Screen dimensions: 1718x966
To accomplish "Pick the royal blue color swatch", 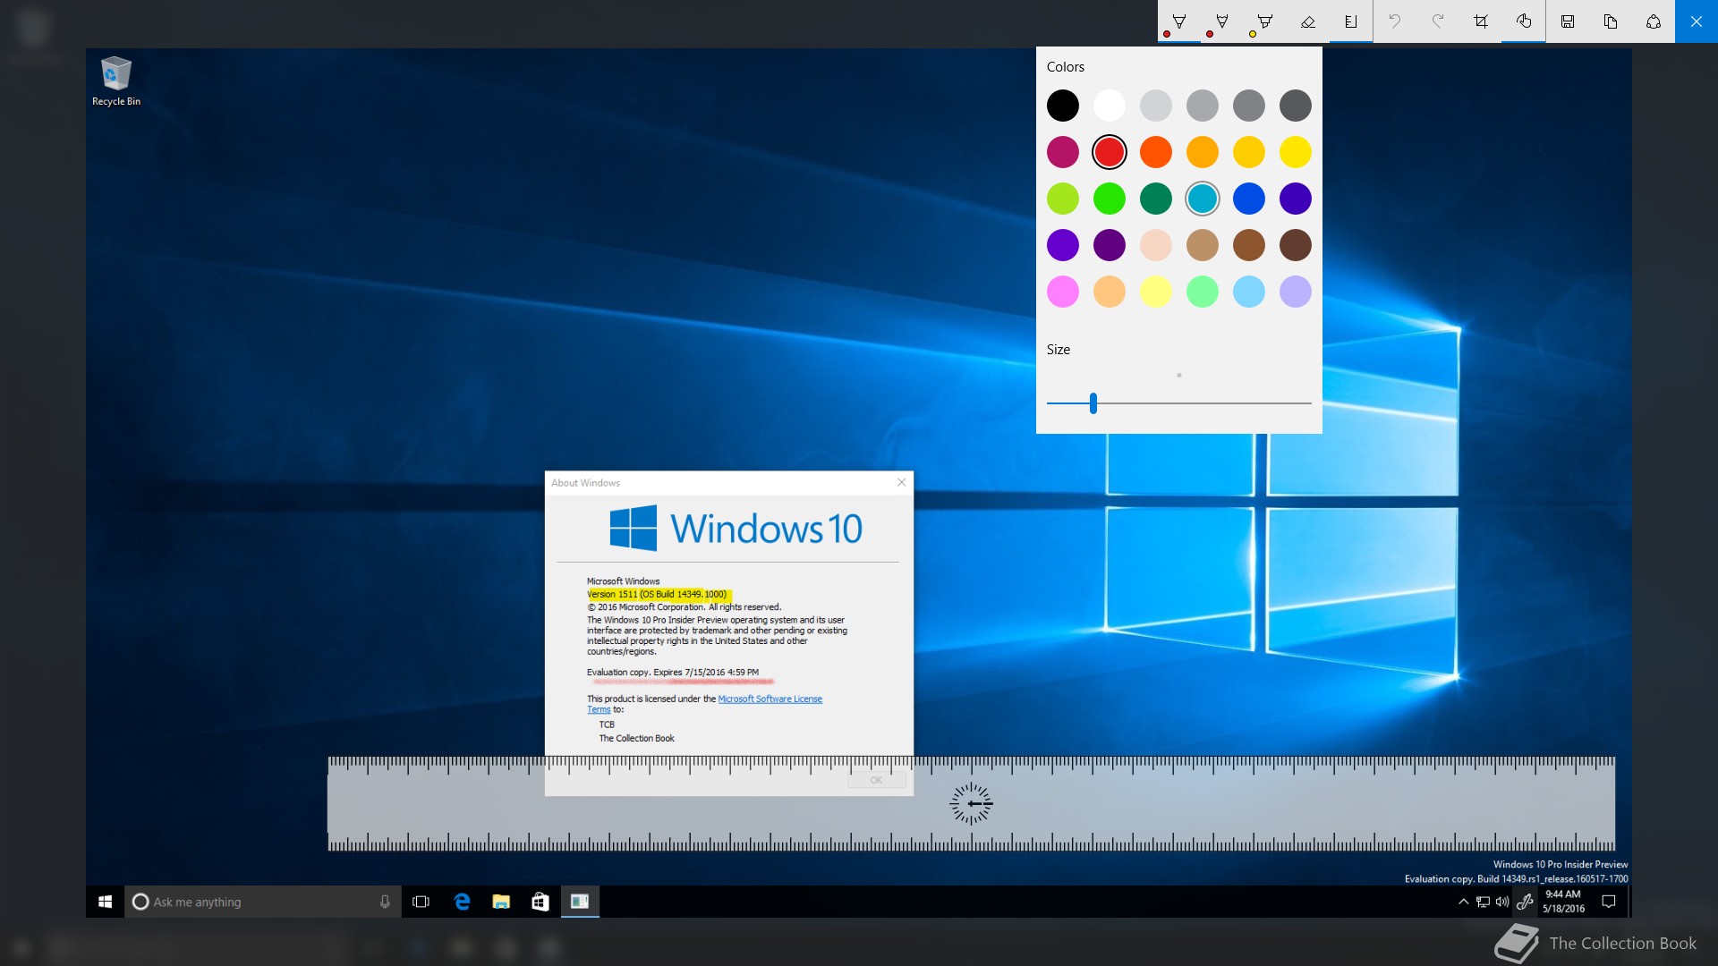I will pyautogui.click(x=1249, y=199).
